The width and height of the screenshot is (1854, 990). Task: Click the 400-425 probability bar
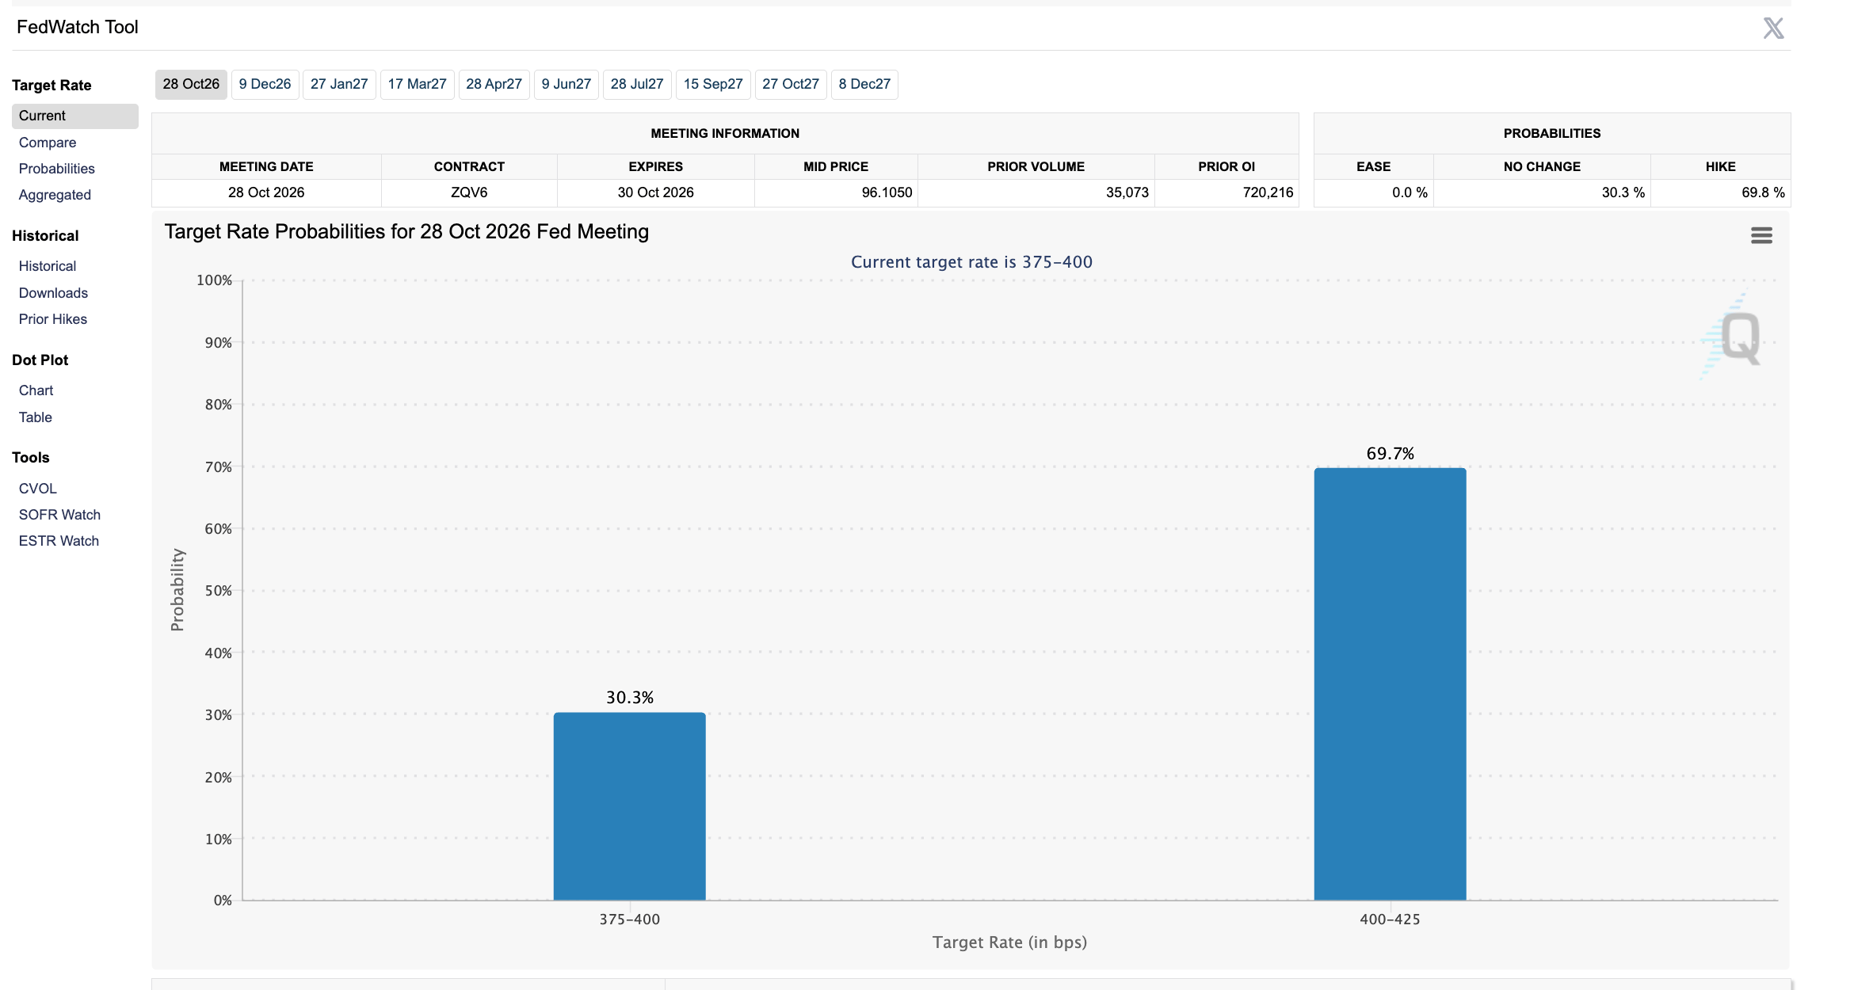click(1390, 684)
